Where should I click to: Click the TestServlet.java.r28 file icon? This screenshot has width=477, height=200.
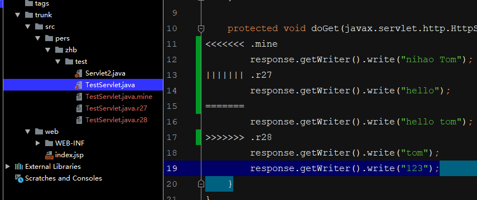79,120
